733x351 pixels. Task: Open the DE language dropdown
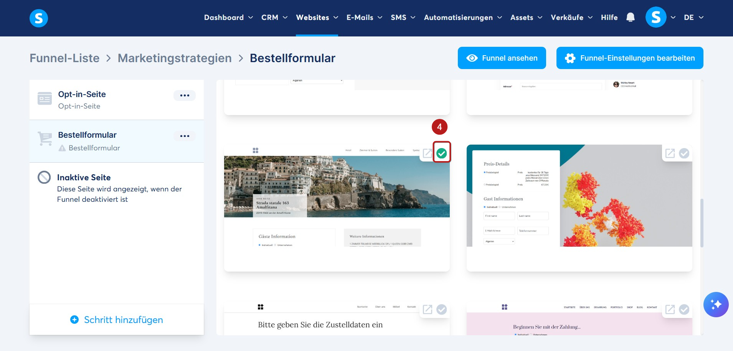(x=694, y=18)
